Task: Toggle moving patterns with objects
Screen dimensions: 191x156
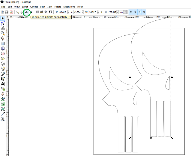Action: point(144,12)
